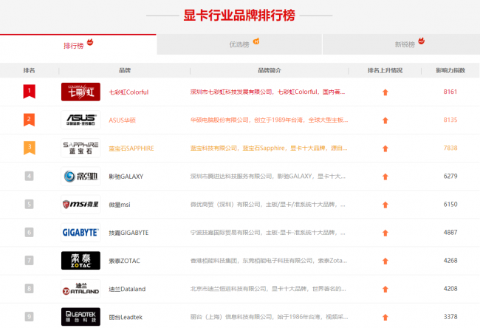Click the rank 1 red ribbon badge

(30, 92)
